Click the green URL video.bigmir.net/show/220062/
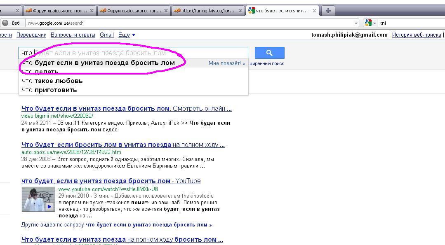445x245 pixels. [x=57, y=116]
